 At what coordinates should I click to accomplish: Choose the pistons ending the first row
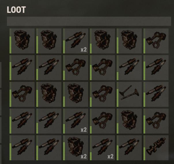pyautogui.click(x=156, y=41)
